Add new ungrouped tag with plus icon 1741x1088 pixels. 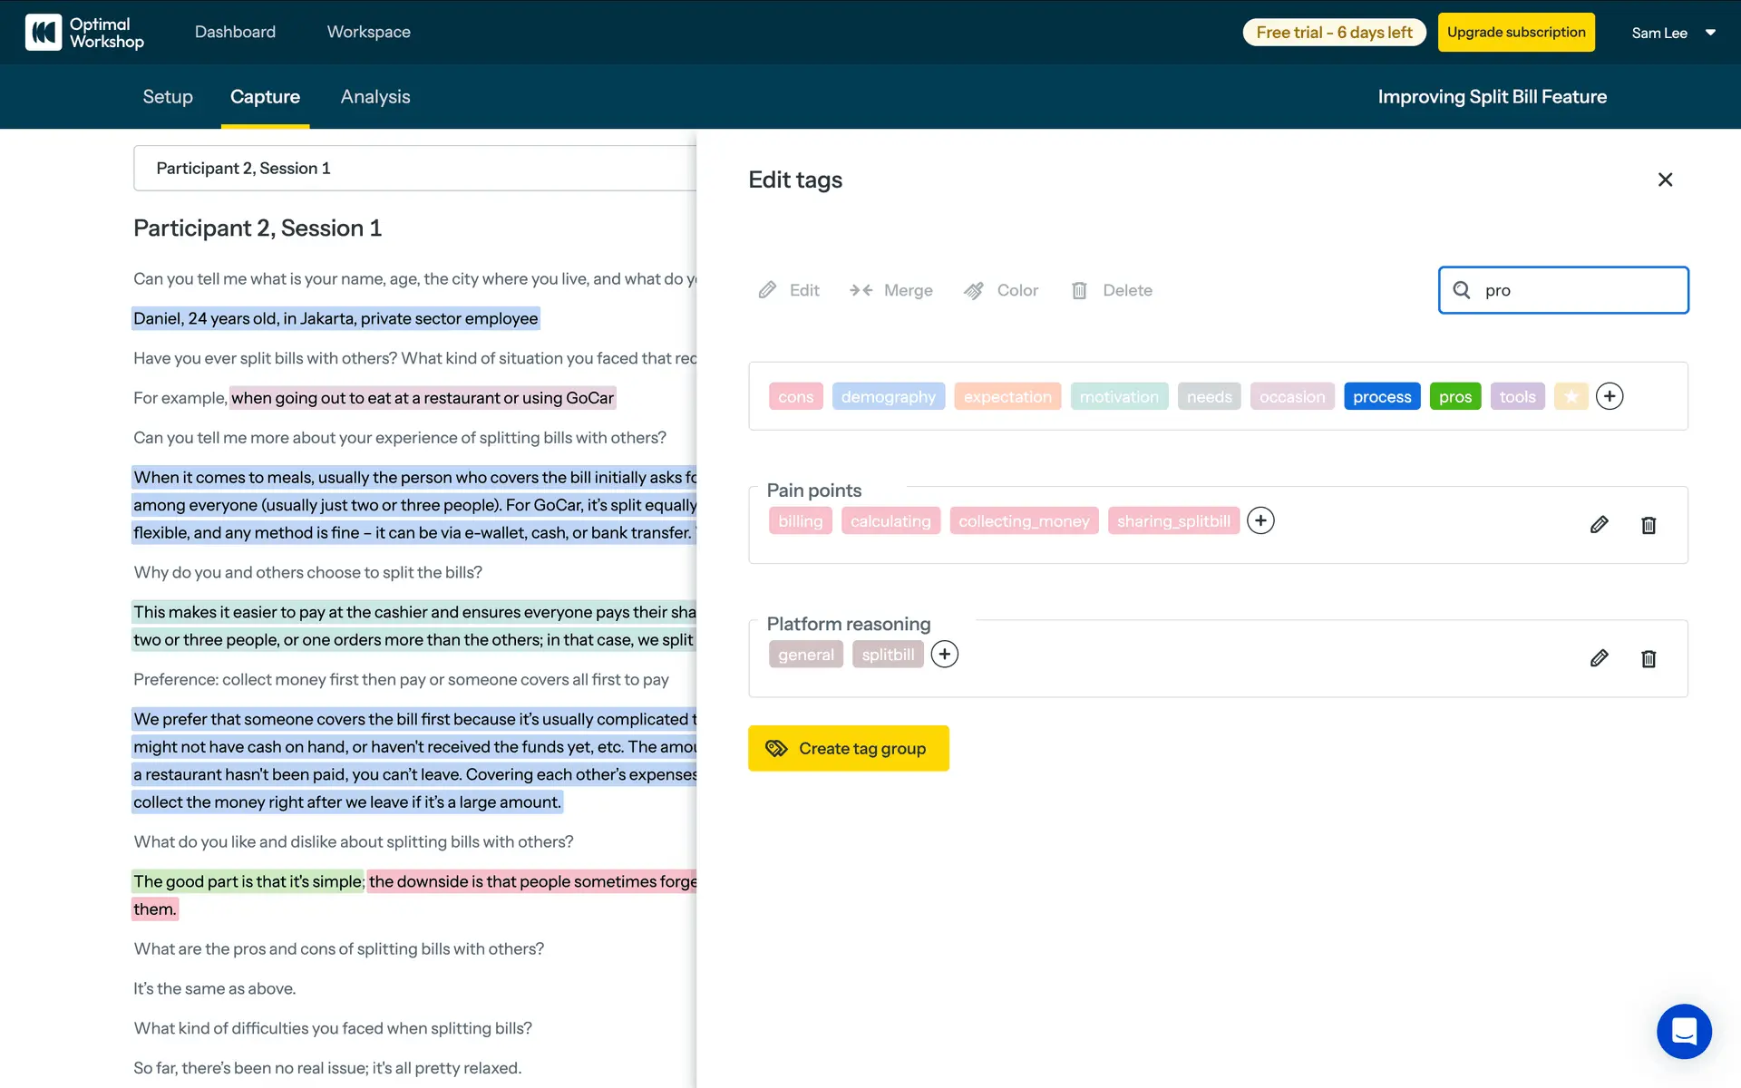tap(1609, 396)
